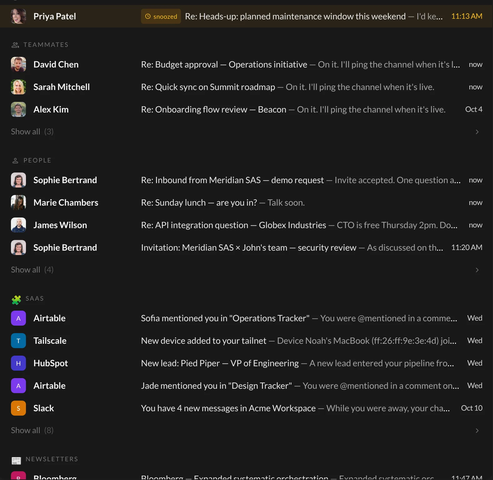Click the SaaS puzzle piece icon
Screen dimensions: 493x480
click(x=16, y=300)
